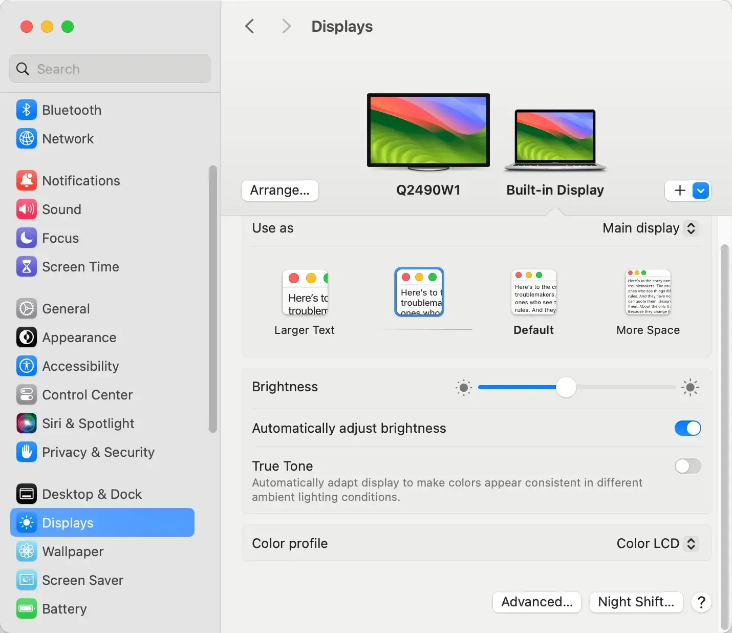This screenshot has width=732, height=633.
Task: Click the search magnifier icon
Action: (x=23, y=69)
